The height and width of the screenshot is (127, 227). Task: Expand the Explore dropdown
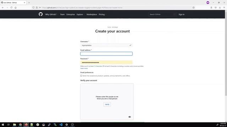pyautogui.click(x=81, y=14)
